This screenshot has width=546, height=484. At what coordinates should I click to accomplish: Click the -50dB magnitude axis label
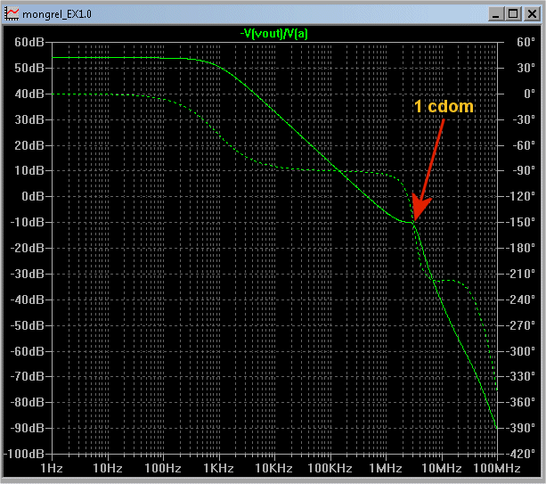27,325
